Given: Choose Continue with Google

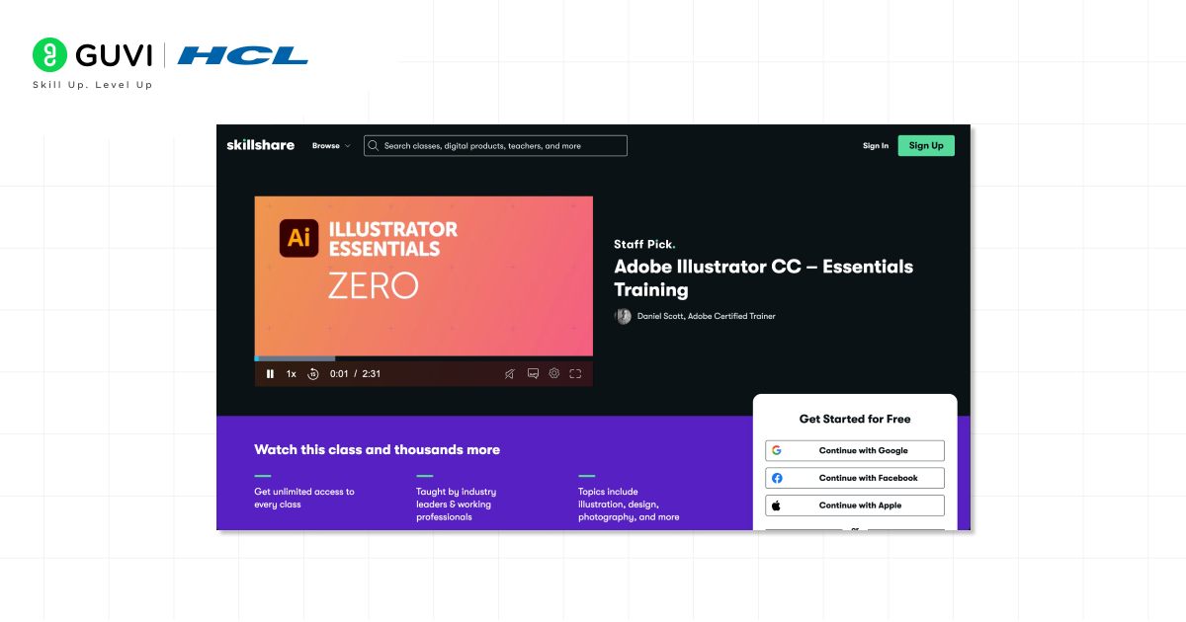Looking at the screenshot, I should click(x=854, y=450).
